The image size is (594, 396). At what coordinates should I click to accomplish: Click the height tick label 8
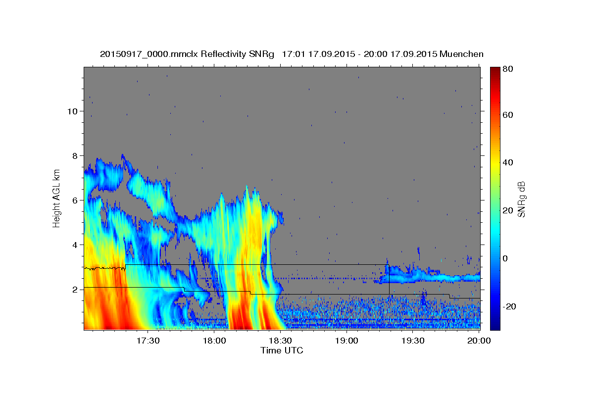tap(75, 156)
